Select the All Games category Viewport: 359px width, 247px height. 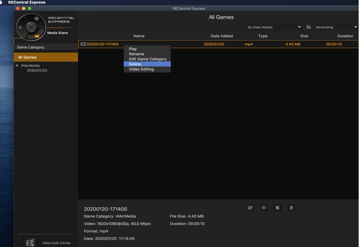coord(46,57)
